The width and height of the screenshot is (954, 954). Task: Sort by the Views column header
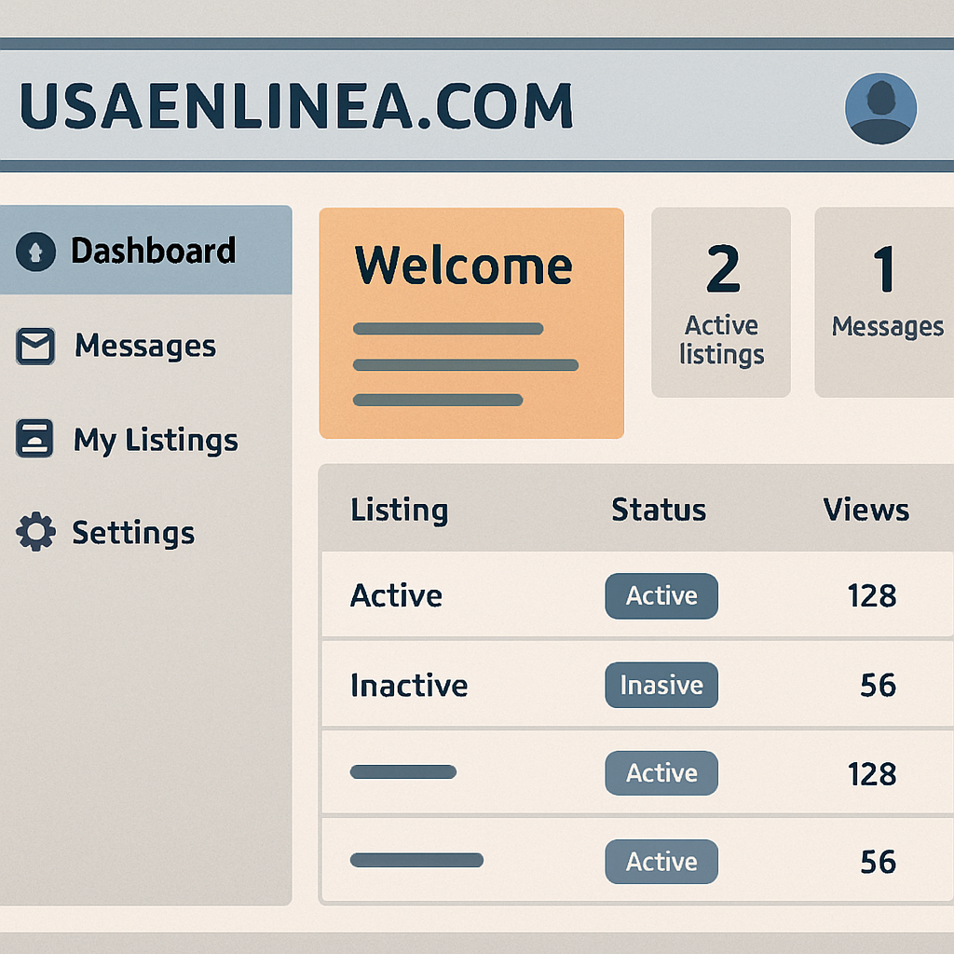(865, 511)
